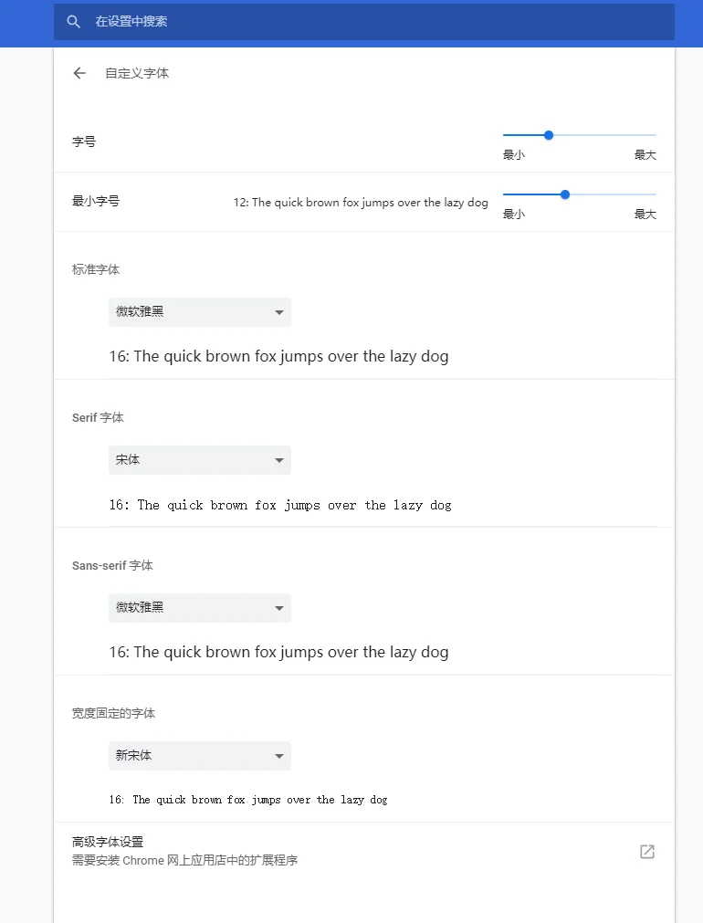The height and width of the screenshot is (923, 703).
Task: Click the 最小字号 slider handle
Action: coord(565,194)
